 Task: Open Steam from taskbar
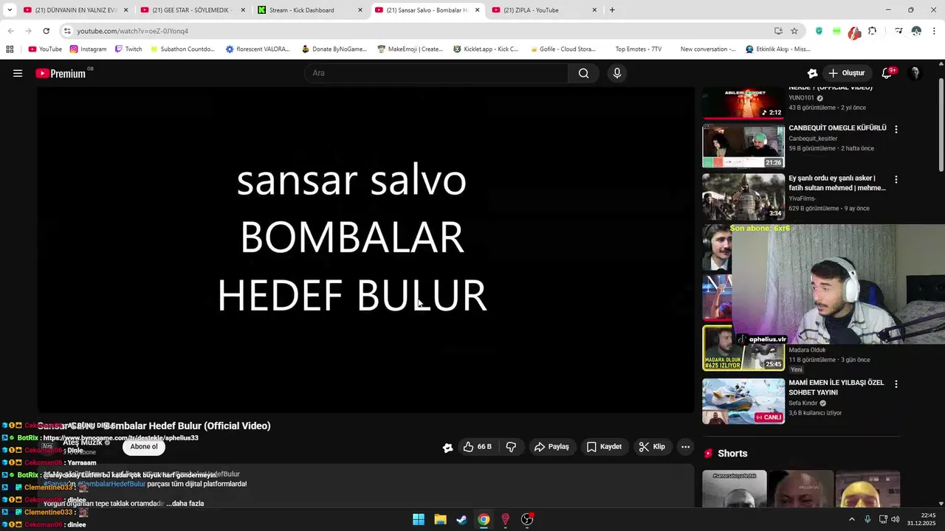(461, 519)
